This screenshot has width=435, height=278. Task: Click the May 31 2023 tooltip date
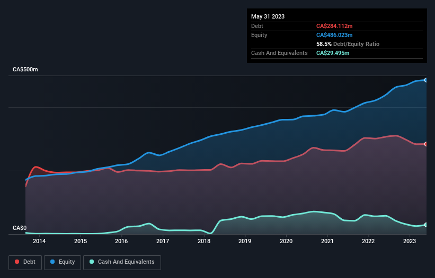click(x=268, y=16)
